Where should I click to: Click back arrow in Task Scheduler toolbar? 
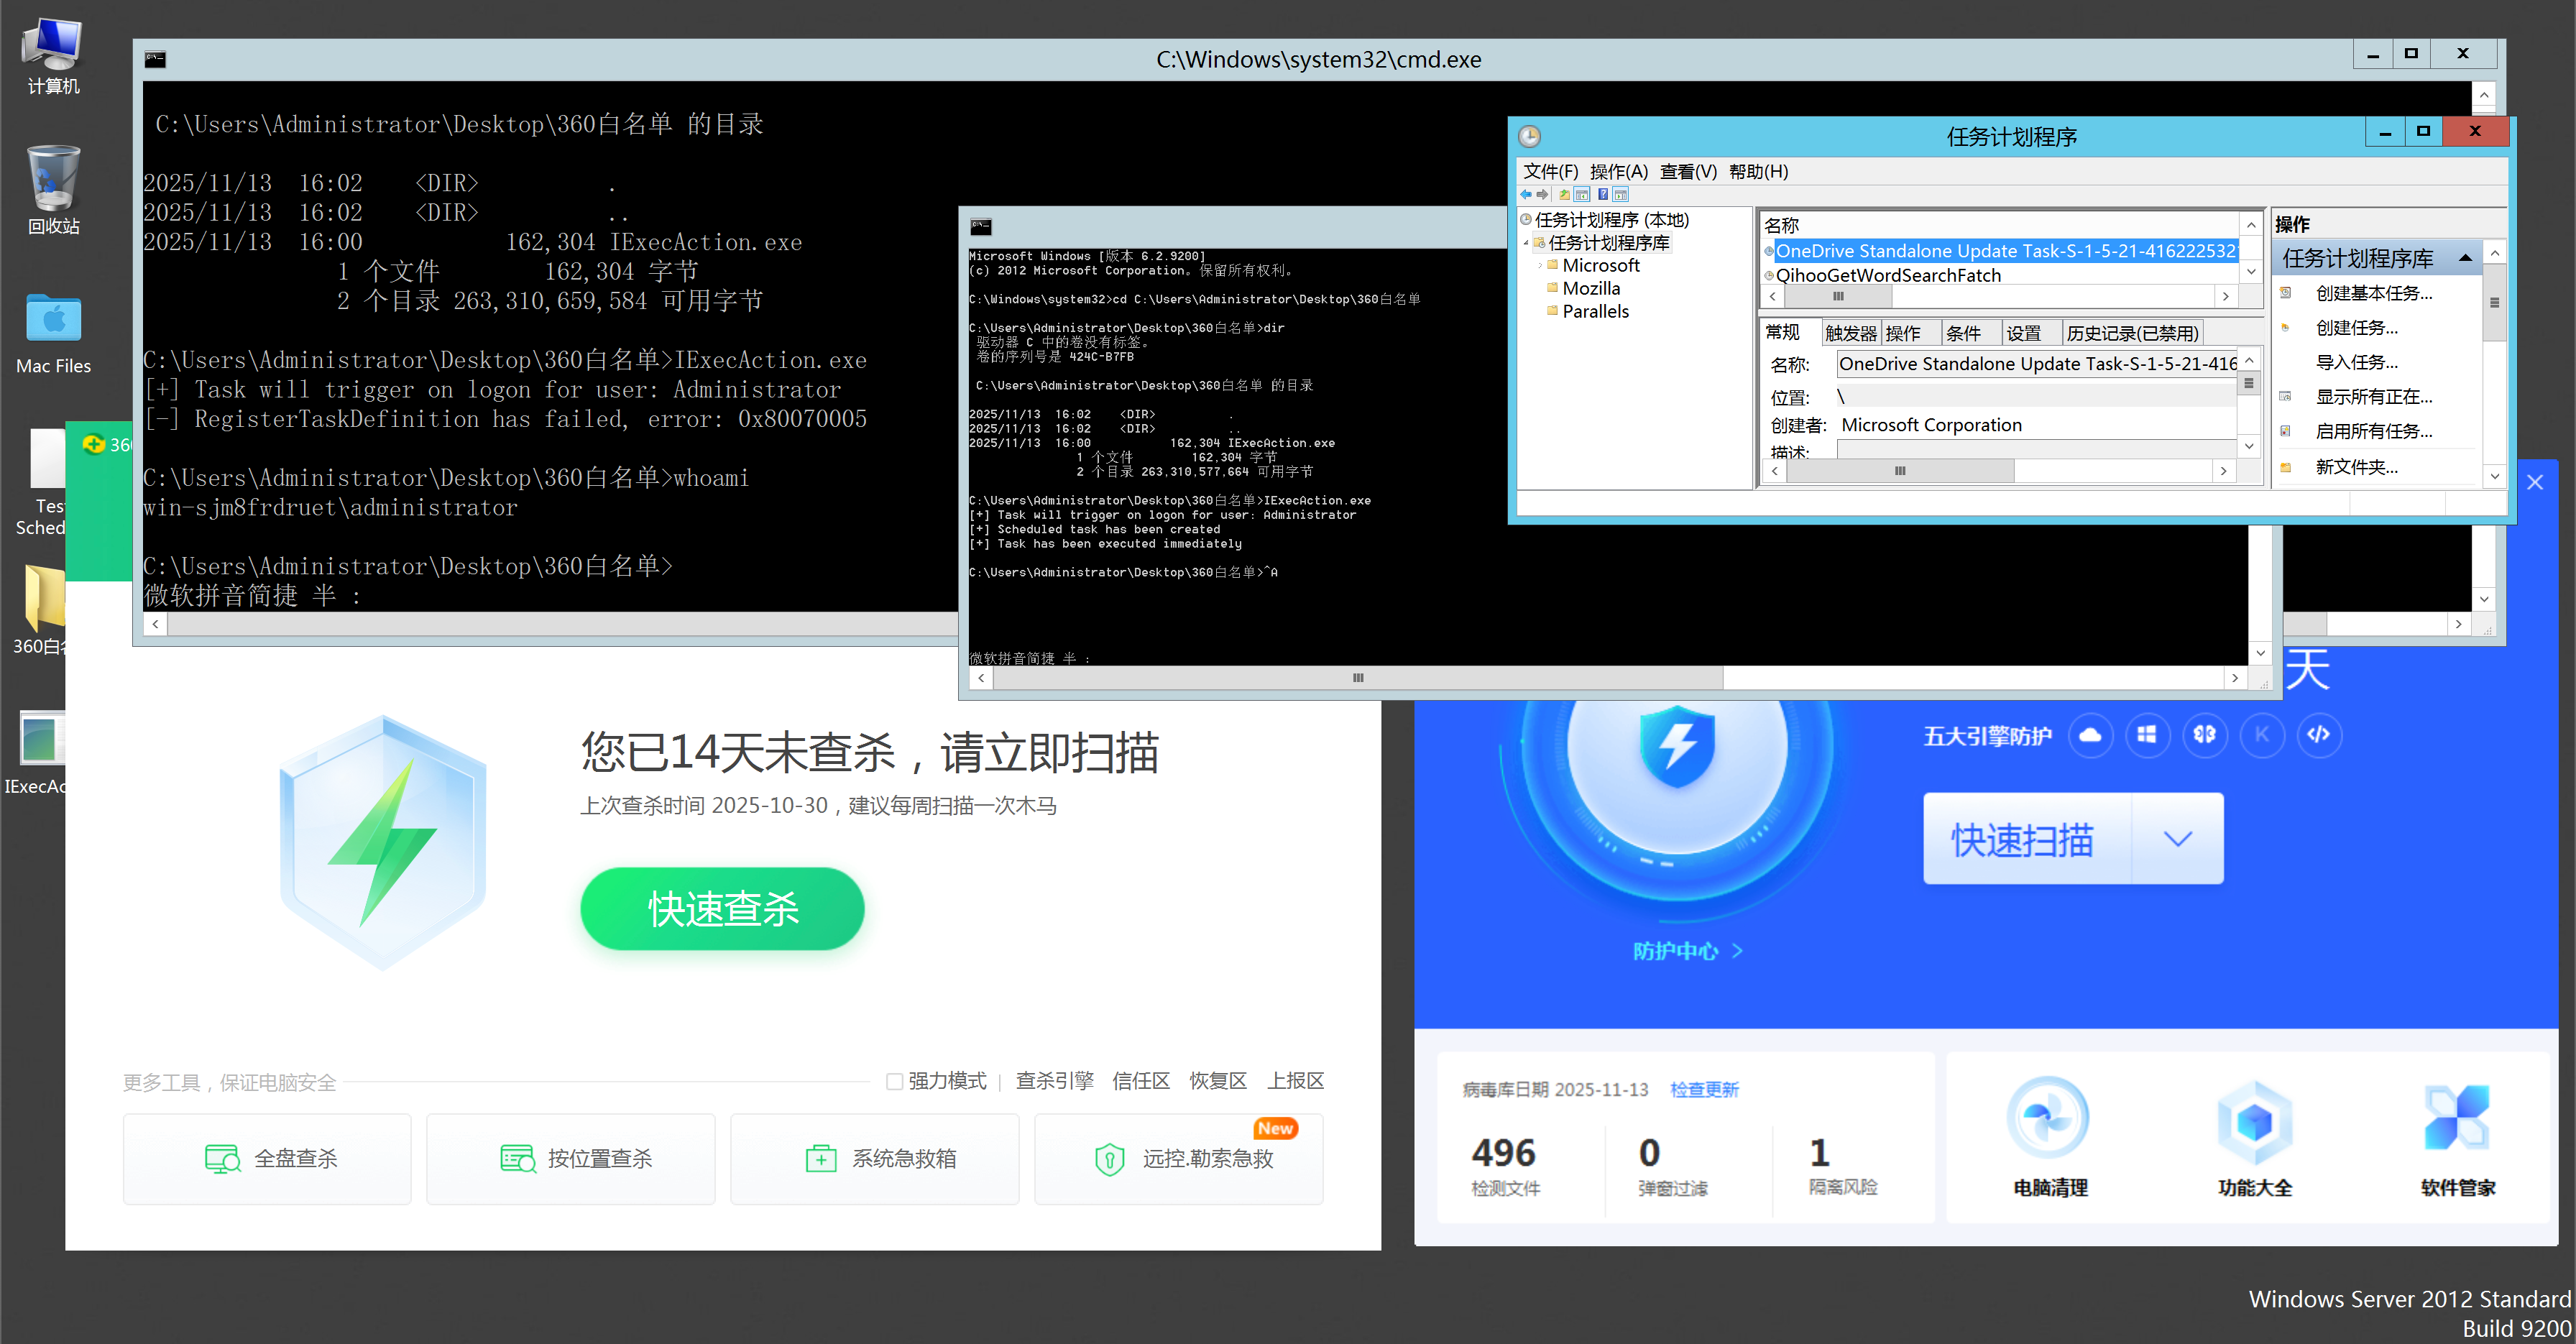pyautogui.click(x=1526, y=195)
